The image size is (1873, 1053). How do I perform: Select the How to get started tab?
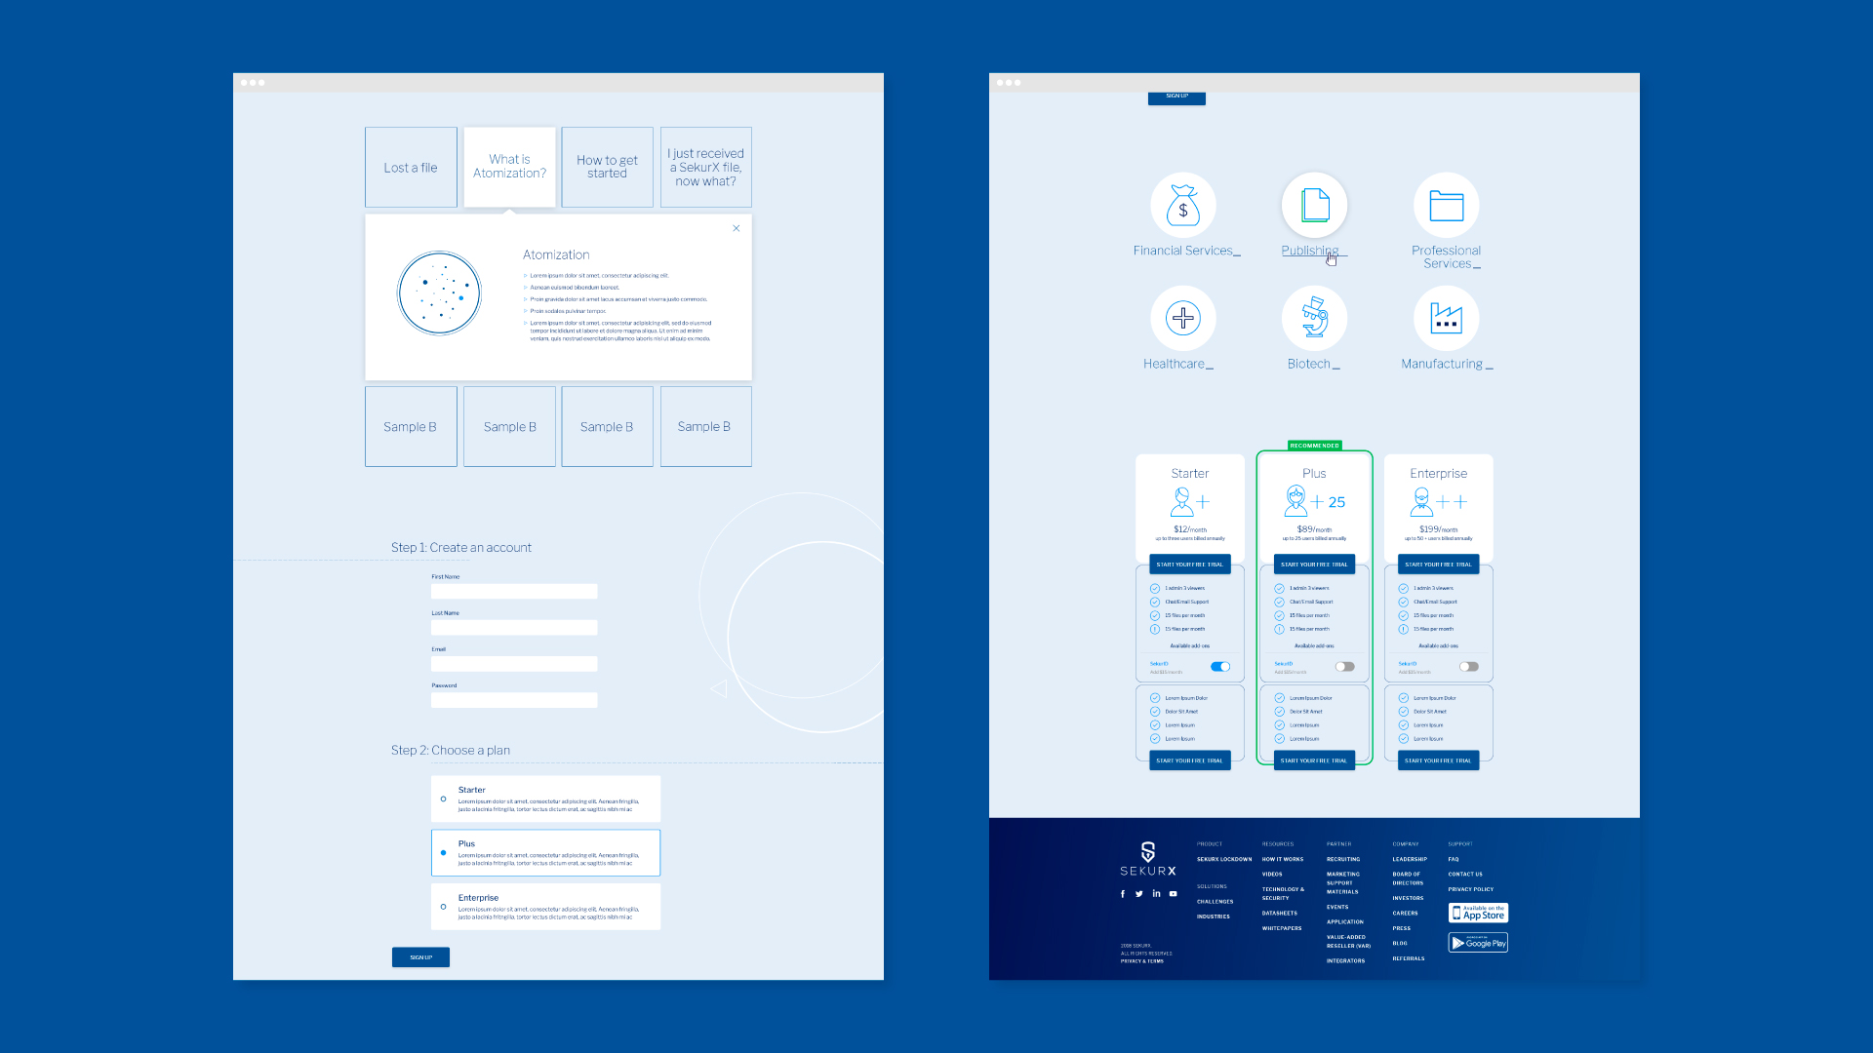606,166
